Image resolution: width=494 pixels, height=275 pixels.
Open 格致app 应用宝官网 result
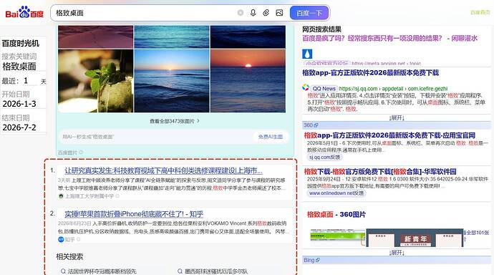389,135
